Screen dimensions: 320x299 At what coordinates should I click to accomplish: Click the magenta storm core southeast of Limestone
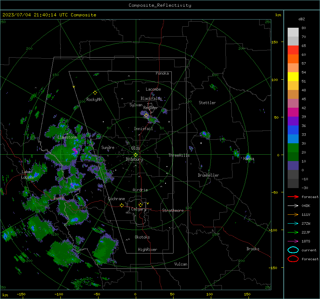(75, 151)
